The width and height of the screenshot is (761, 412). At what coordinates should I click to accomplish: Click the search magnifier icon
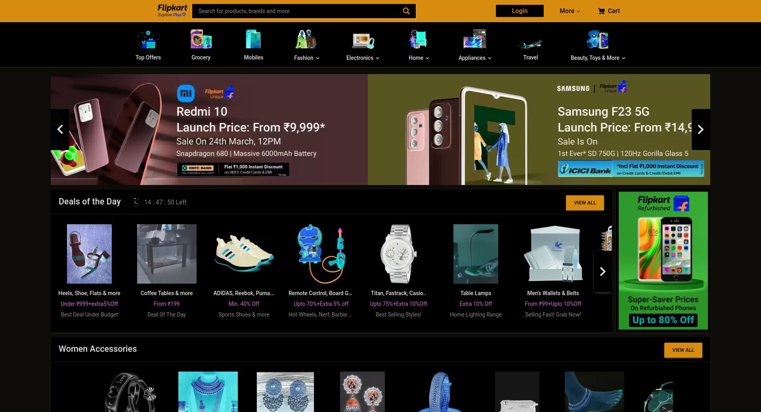(x=406, y=11)
